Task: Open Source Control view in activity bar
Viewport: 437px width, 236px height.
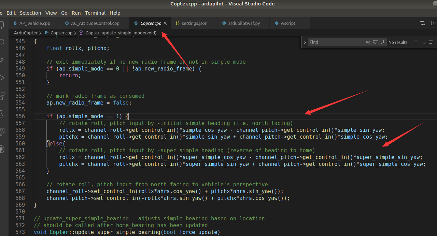Action: [x=1, y=60]
